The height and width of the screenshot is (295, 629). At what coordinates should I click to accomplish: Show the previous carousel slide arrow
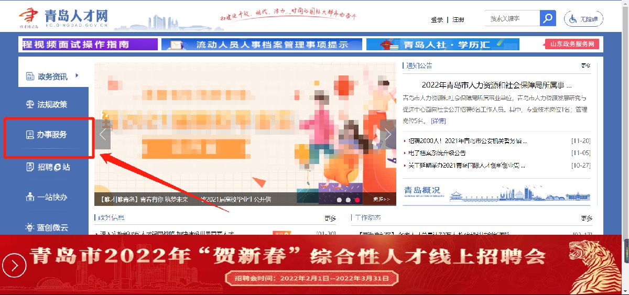(x=103, y=134)
